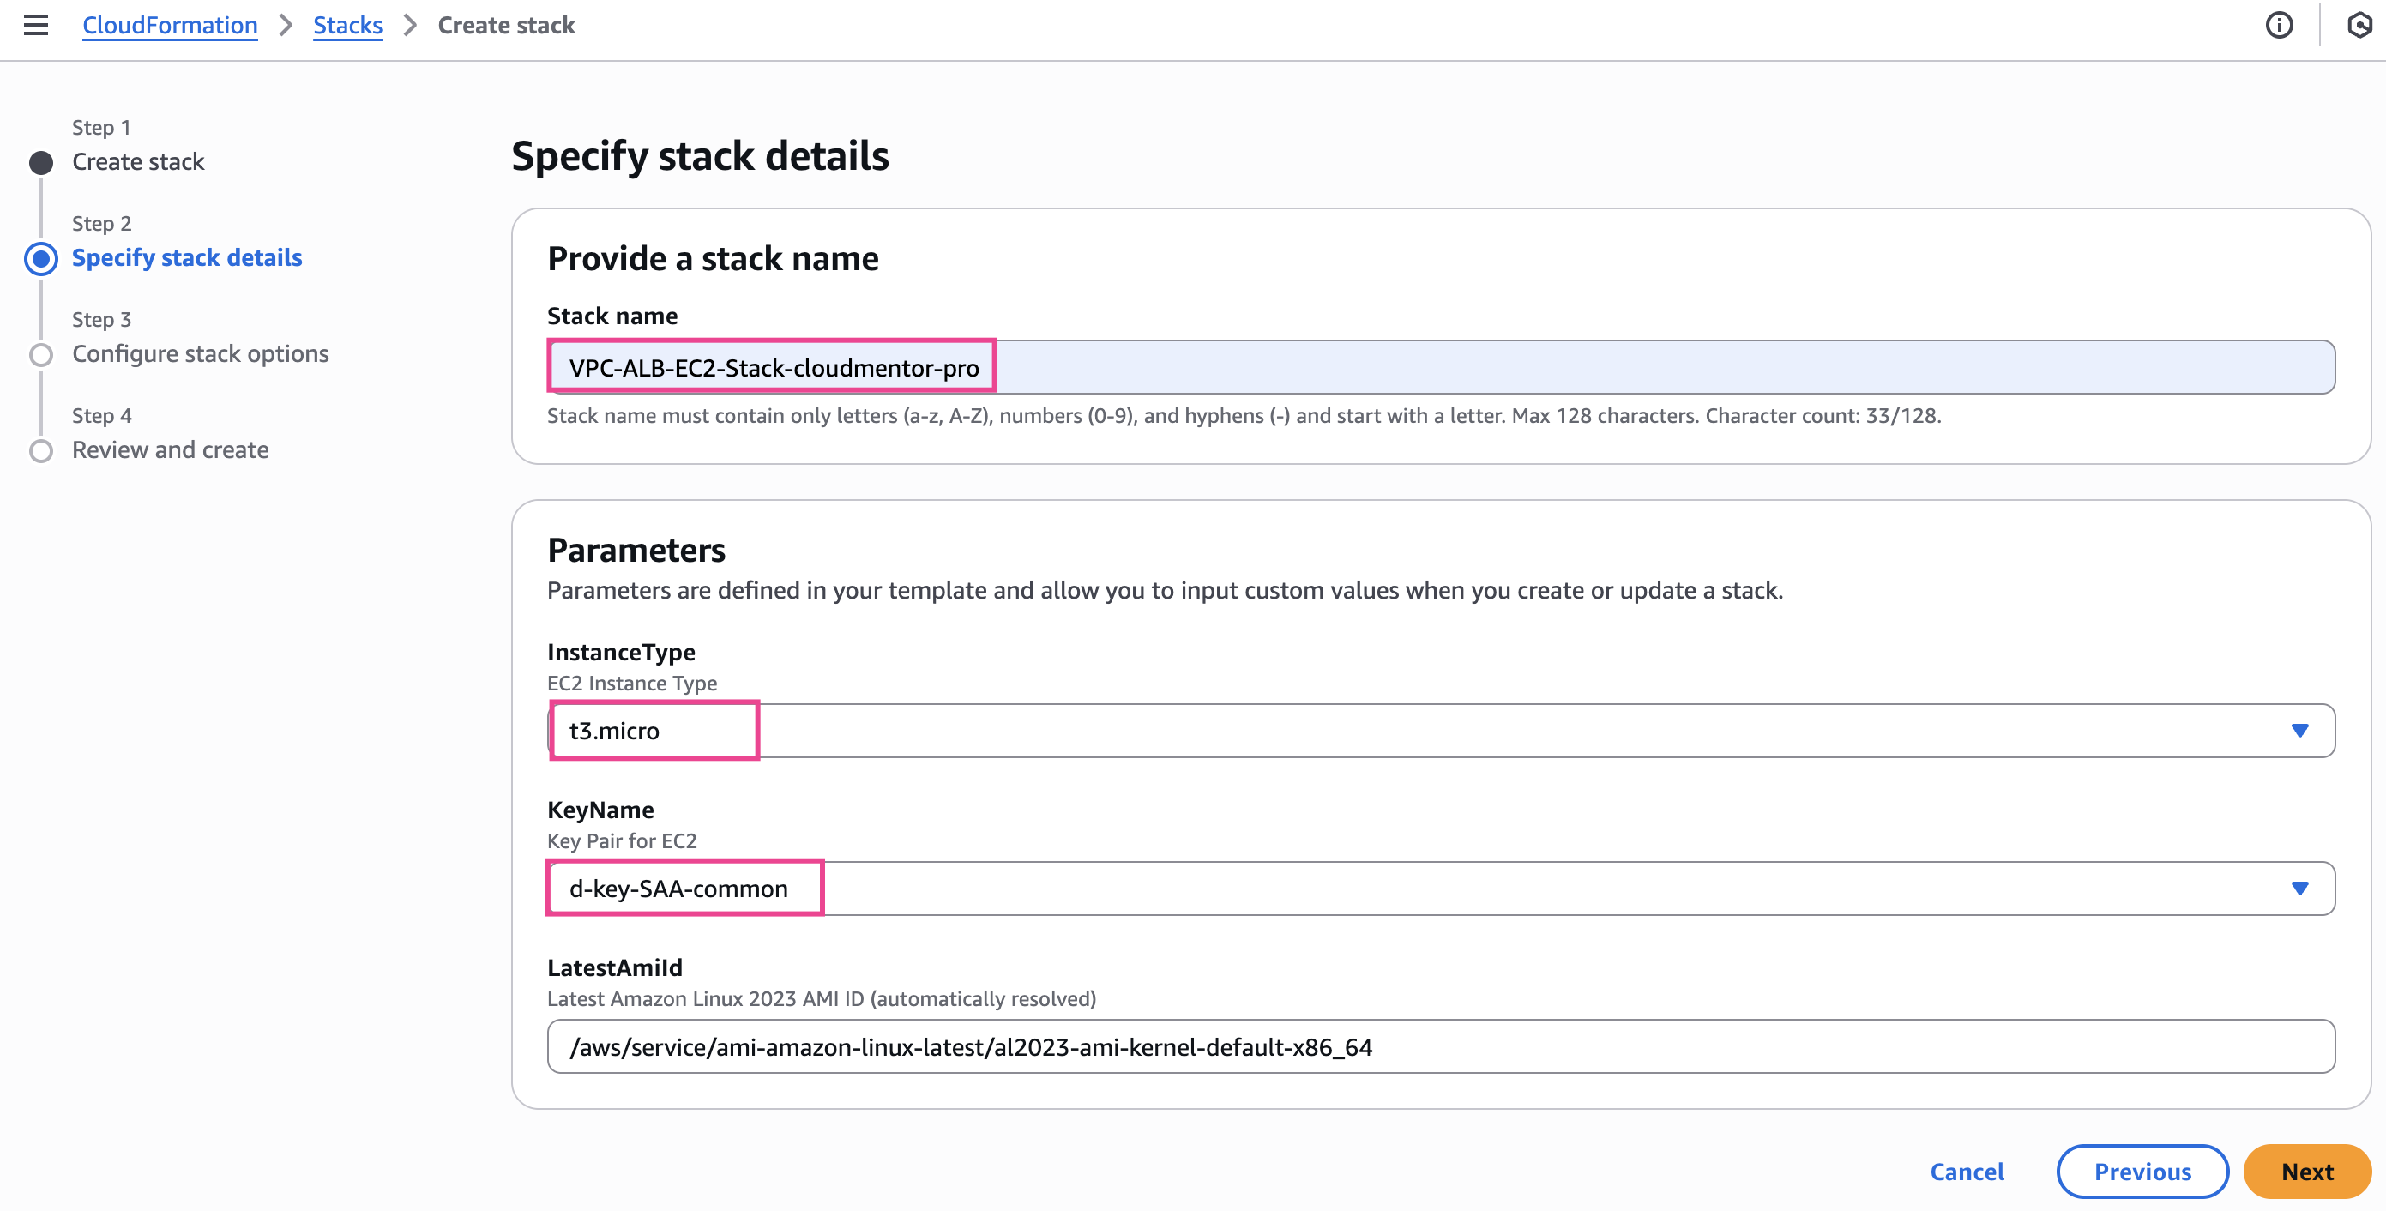
Task: Select the Configure stack options step circle
Action: click(x=41, y=355)
